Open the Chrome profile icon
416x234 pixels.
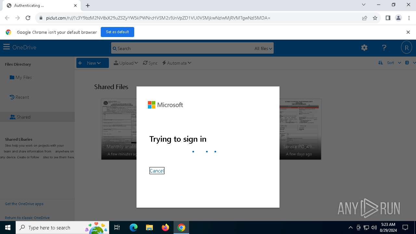coord(398,18)
